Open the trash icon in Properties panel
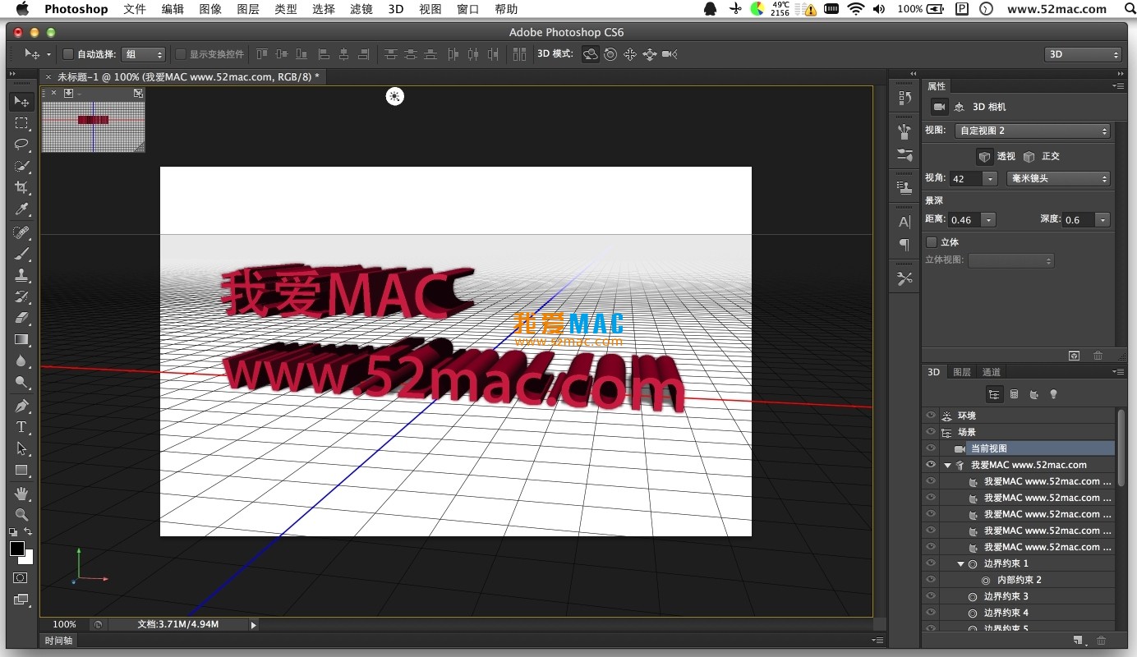1137x657 pixels. point(1098,355)
